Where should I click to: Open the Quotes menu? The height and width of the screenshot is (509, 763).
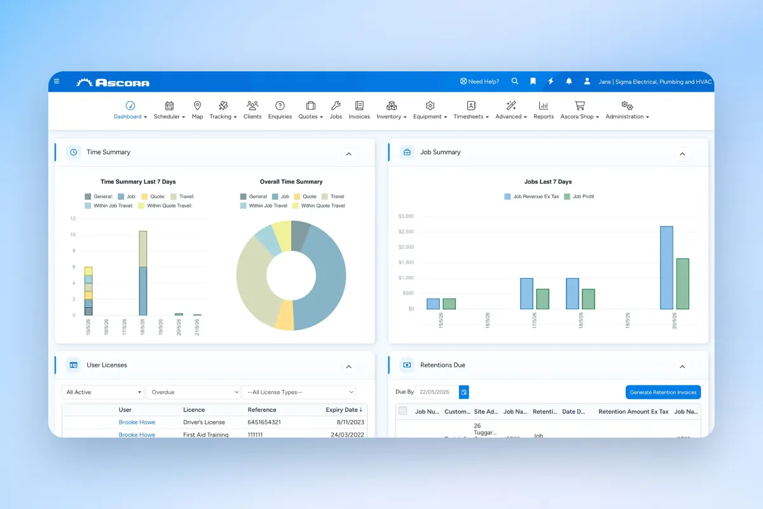(311, 110)
